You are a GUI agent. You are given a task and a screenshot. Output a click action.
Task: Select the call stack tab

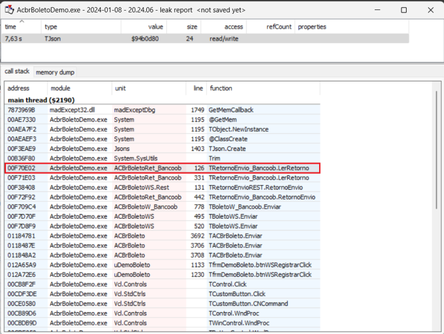[x=17, y=72]
